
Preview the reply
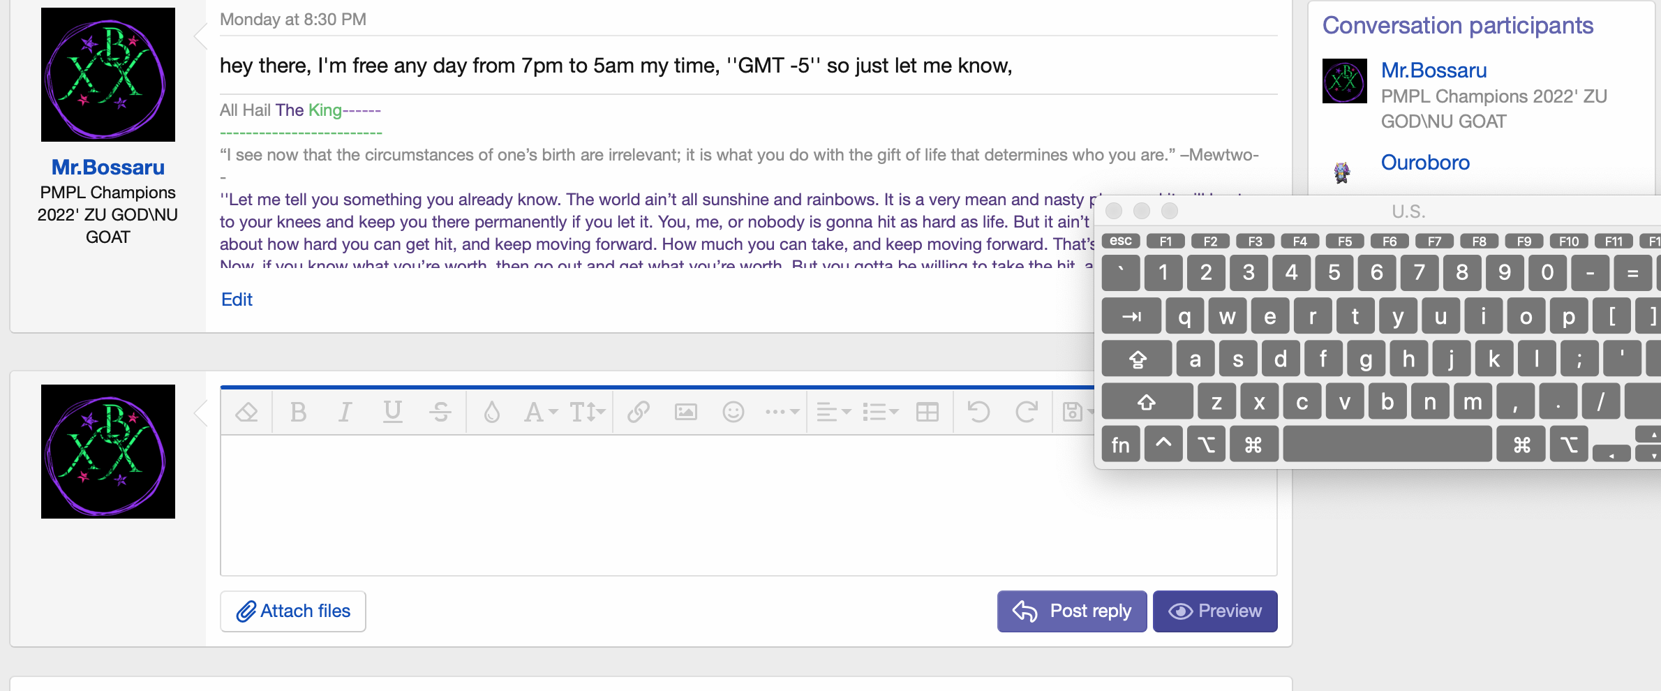click(1214, 611)
